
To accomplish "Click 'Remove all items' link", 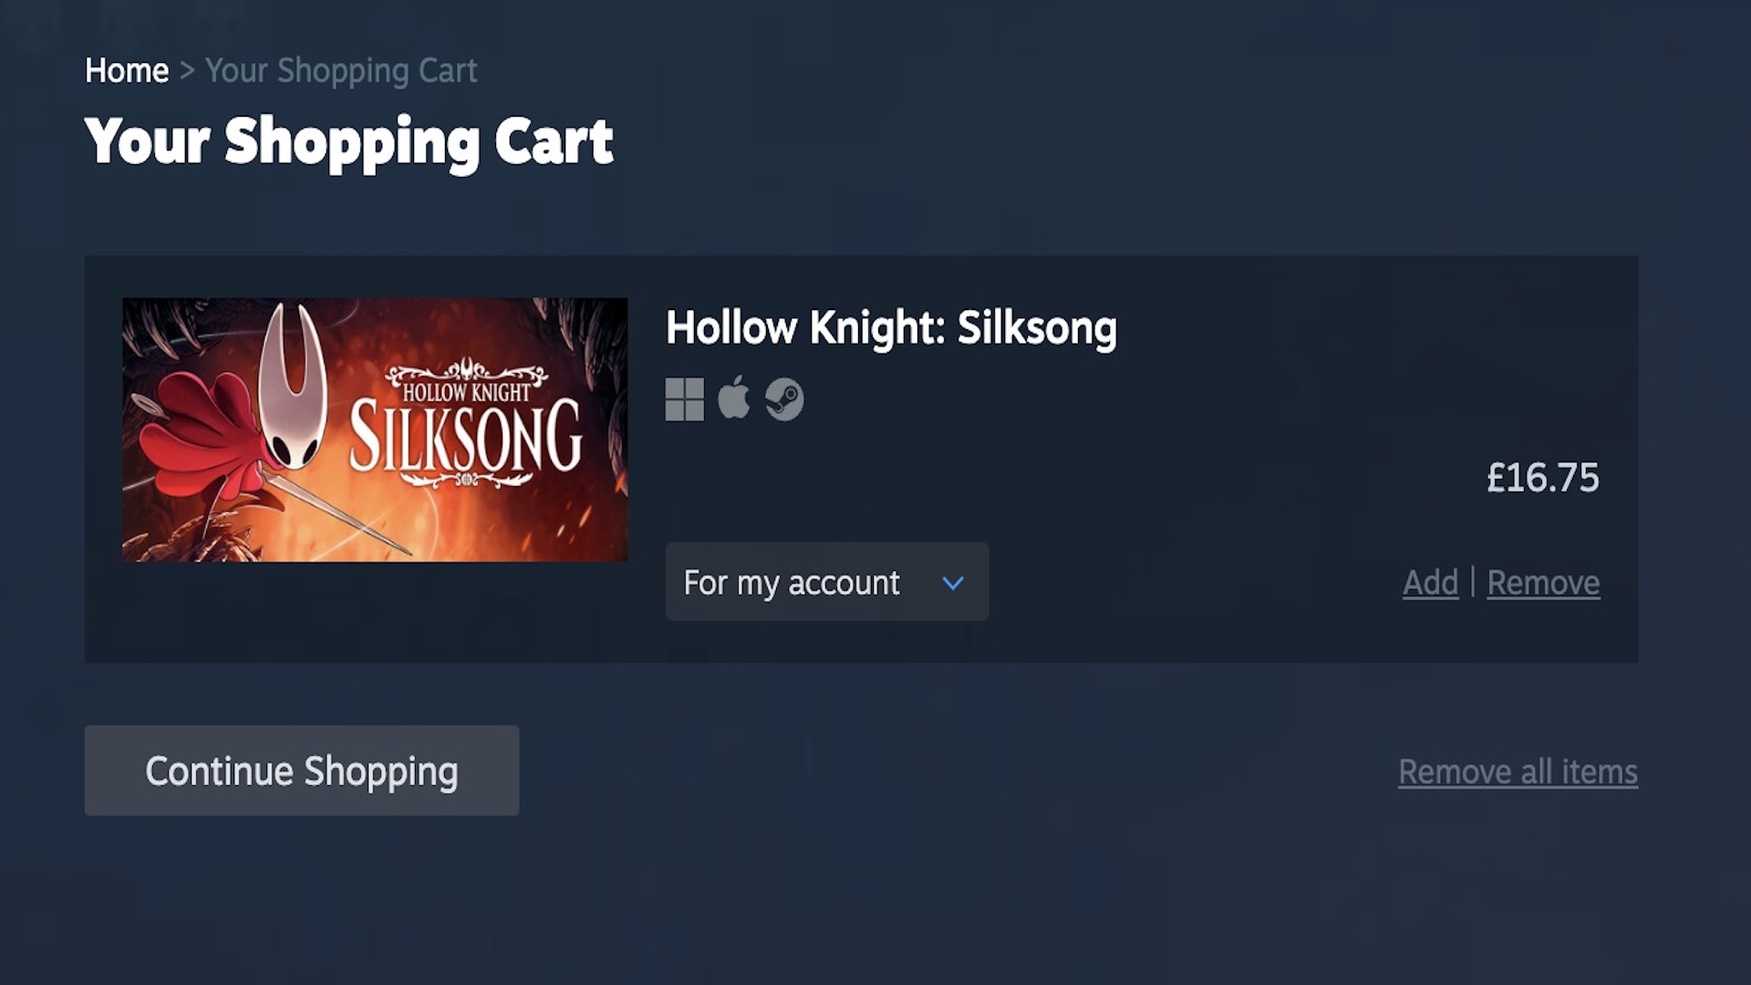I will (x=1518, y=772).
